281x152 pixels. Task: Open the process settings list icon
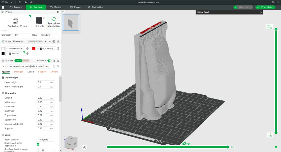(x=54, y=61)
